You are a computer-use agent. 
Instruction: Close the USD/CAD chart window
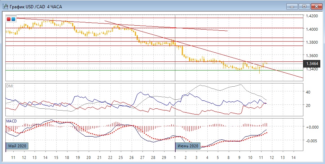coord(316,6)
